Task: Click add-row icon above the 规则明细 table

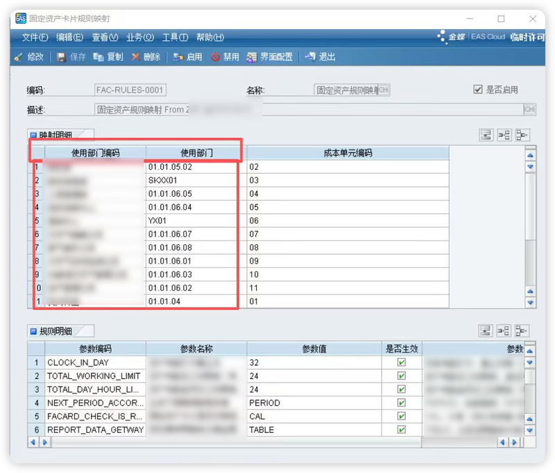Action: 486,331
